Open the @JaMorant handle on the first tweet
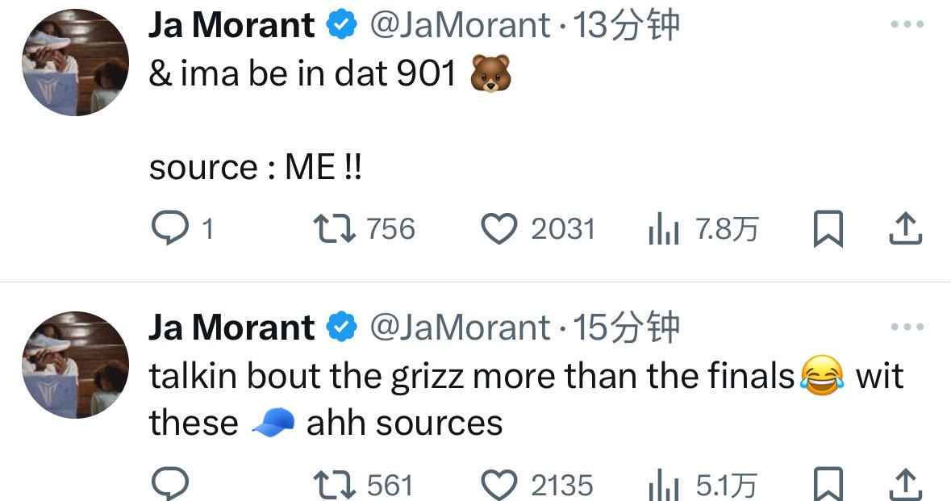This screenshot has width=951, height=501. click(460, 26)
